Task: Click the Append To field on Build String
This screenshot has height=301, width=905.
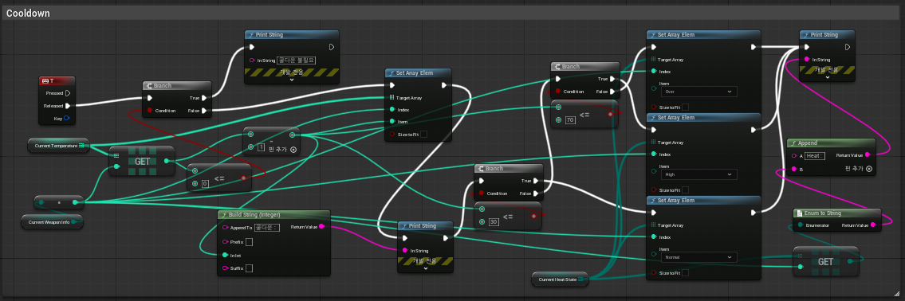Action: [267, 227]
